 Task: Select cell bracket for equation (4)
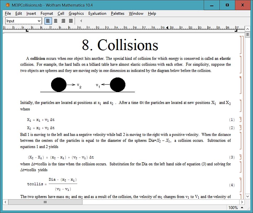click(x=240, y=185)
